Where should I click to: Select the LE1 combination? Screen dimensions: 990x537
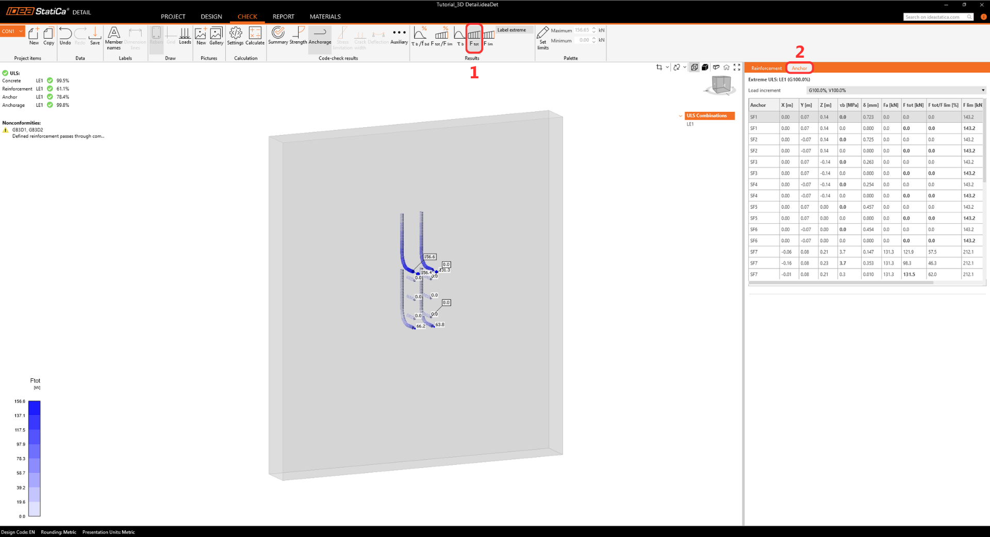(x=690, y=124)
